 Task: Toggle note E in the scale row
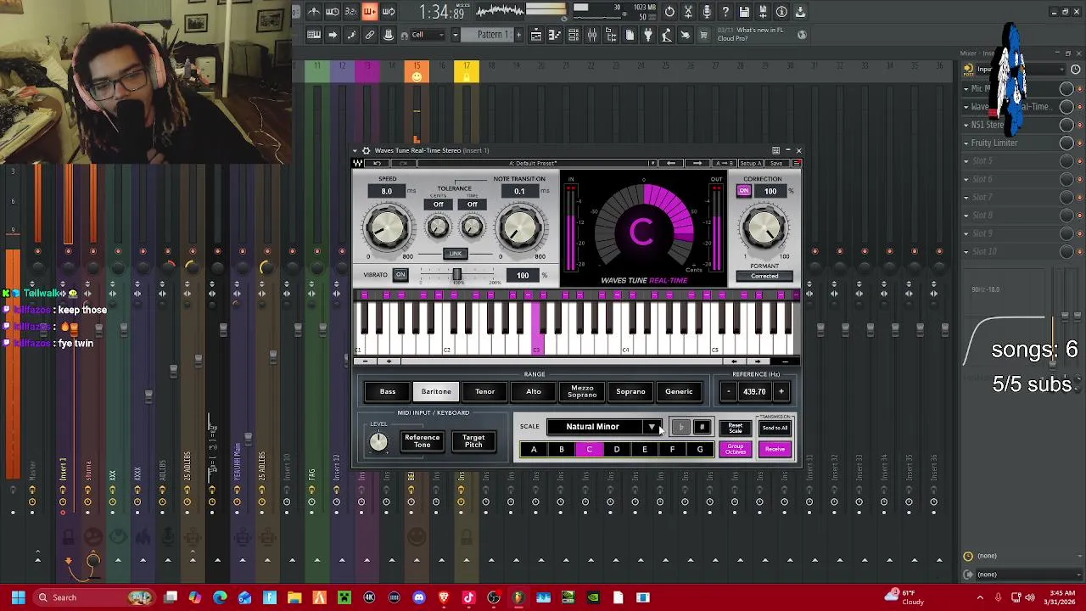point(644,449)
